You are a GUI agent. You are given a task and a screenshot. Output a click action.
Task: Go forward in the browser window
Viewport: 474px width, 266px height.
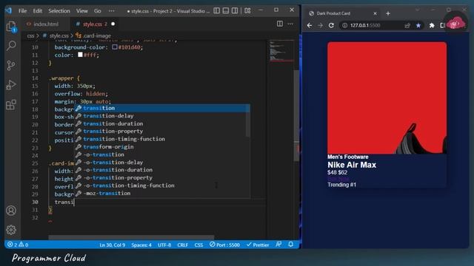pyautogui.click(x=321, y=25)
